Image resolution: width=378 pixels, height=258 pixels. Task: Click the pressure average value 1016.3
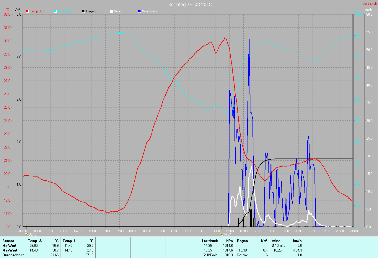coord(228,255)
